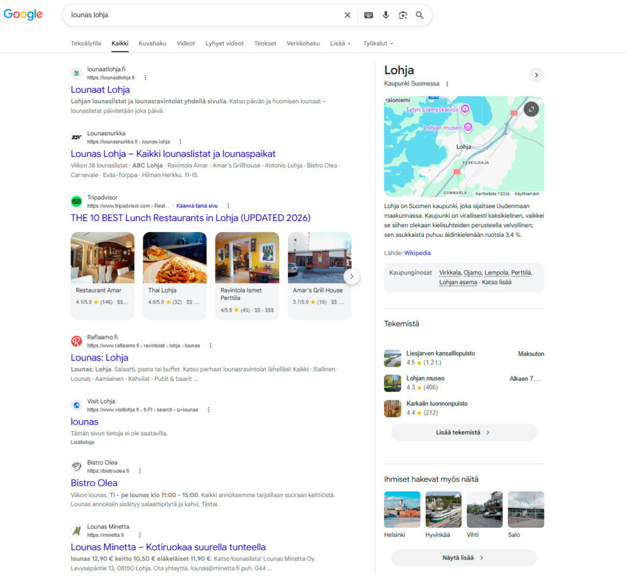Expand the Lisää dropdown menu
This screenshot has height=578, width=627.
pyautogui.click(x=340, y=43)
